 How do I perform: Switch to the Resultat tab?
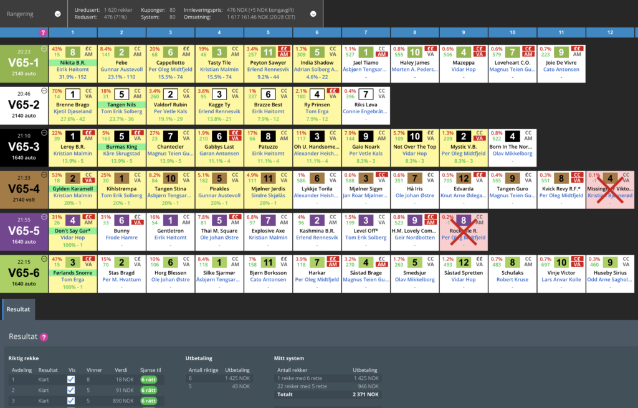pos(17,308)
